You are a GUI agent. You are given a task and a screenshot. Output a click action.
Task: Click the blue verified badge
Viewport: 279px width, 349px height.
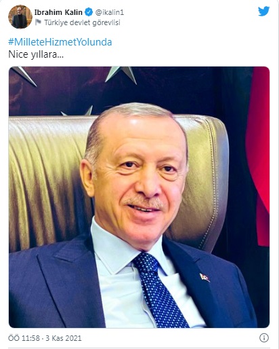pyautogui.click(x=89, y=12)
